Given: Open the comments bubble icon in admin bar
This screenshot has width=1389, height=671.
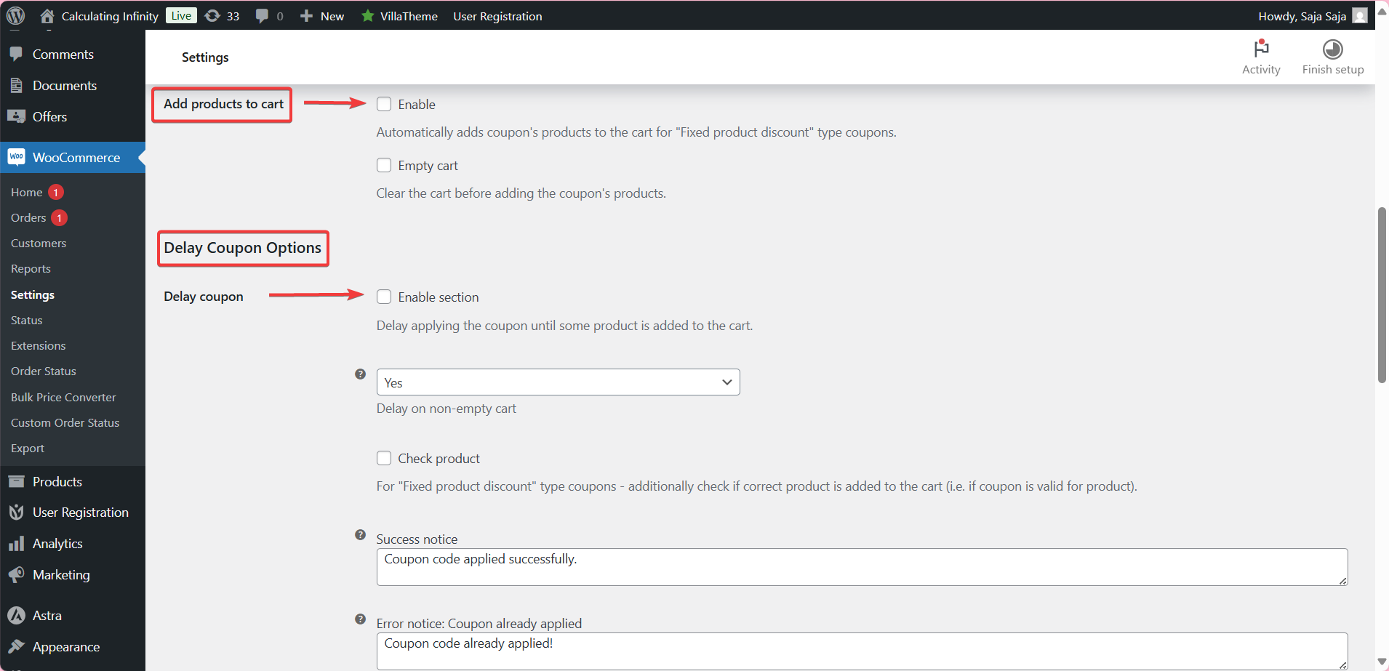Looking at the screenshot, I should pyautogui.click(x=262, y=16).
